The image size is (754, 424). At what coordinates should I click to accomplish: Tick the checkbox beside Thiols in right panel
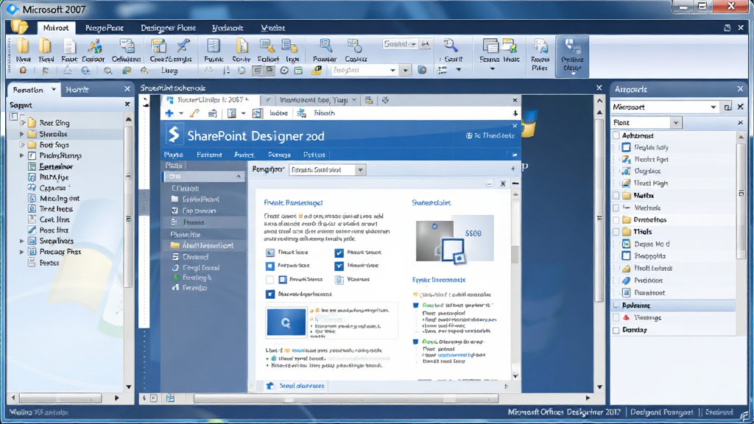(x=616, y=232)
